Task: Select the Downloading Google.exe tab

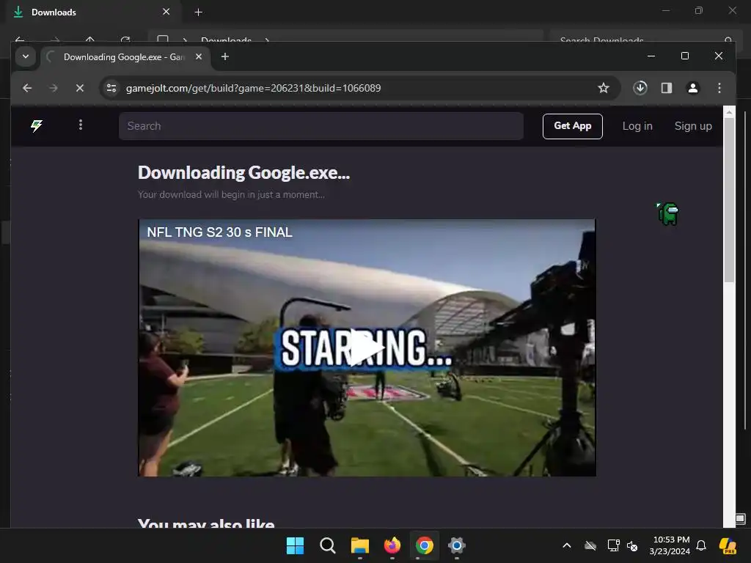Action: coord(125,57)
